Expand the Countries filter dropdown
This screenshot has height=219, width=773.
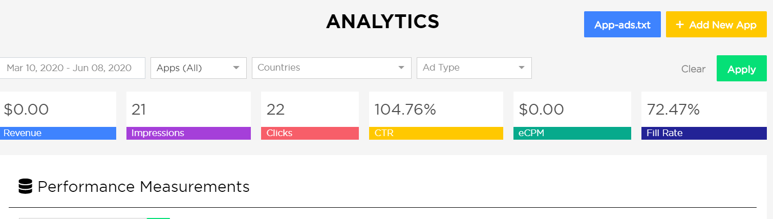pyautogui.click(x=331, y=68)
